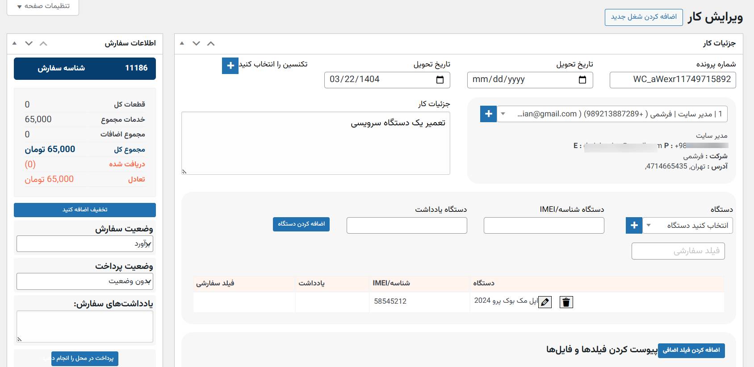Click 'خدمات مجموع' value 65,000

(38, 120)
